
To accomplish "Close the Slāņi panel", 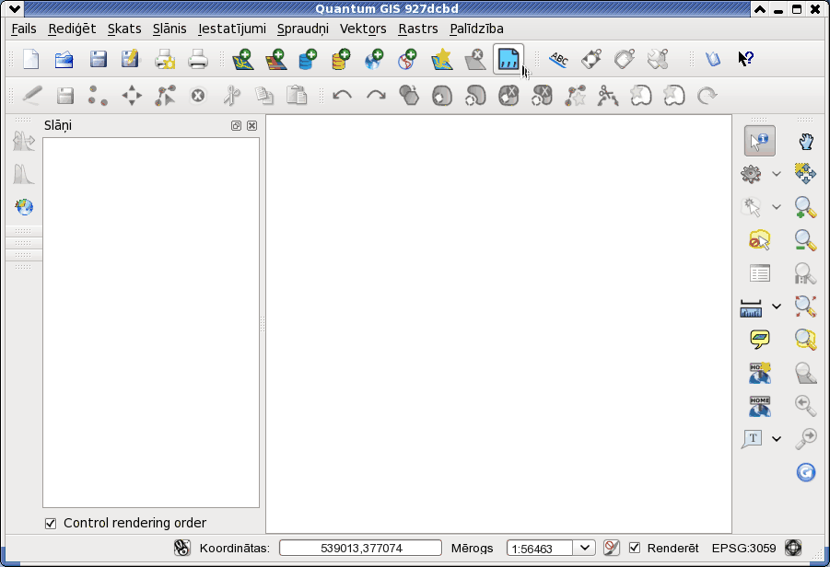I will point(252,125).
